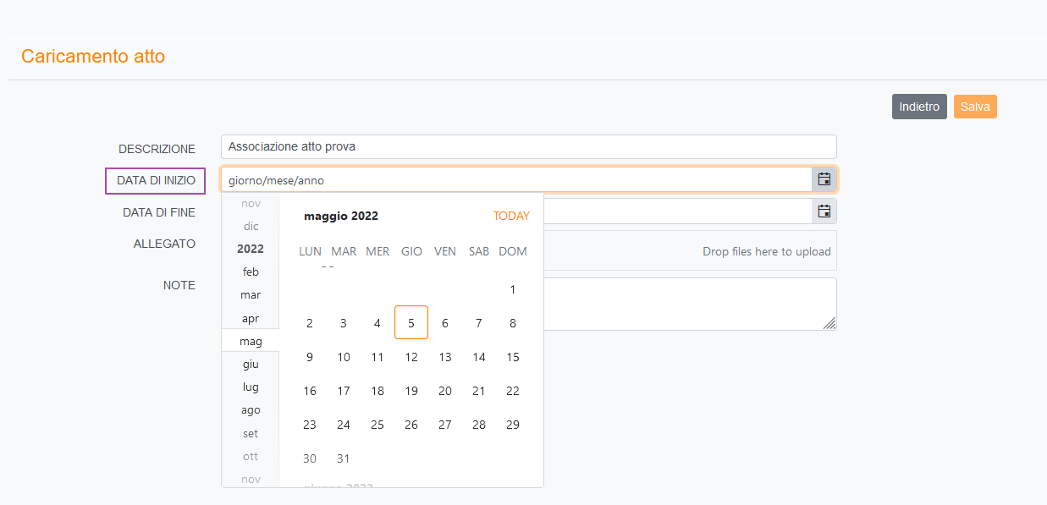Click the Descrizione text field
This screenshot has height=505, width=1047.
pyautogui.click(x=528, y=146)
